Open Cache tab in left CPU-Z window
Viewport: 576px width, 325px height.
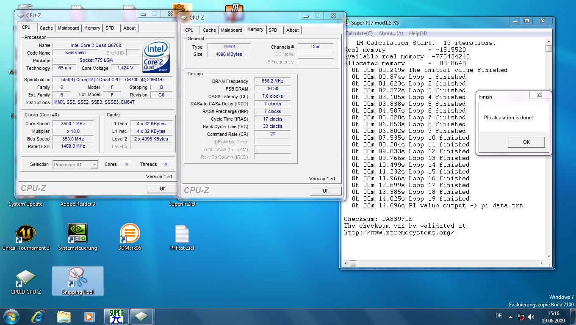(x=46, y=28)
